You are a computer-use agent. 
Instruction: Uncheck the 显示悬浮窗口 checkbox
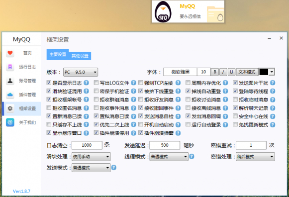pyautogui.click(x=49, y=132)
